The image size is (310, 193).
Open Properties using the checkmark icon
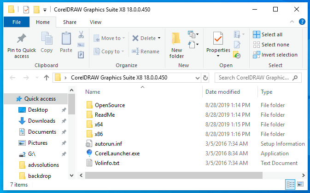coord(218,39)
